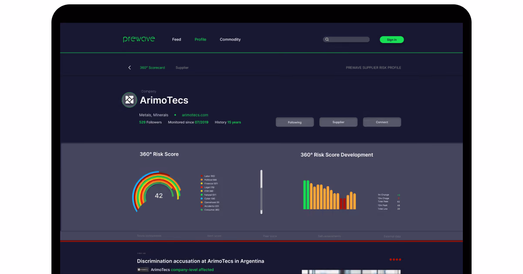Click the 1m Change statistic
The image size is (523, 274).
[389, 195]
